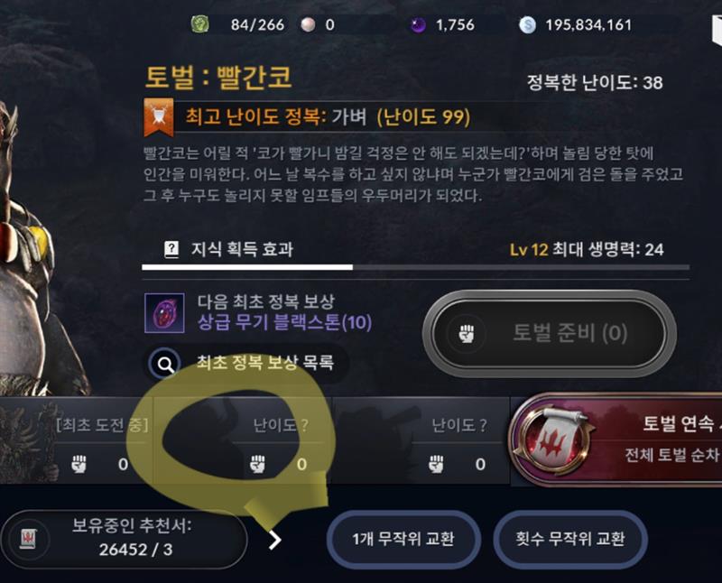The image size is (722, 583).
Task: Select the right-side 난이도 ? slot
Action: coord(421,440)
